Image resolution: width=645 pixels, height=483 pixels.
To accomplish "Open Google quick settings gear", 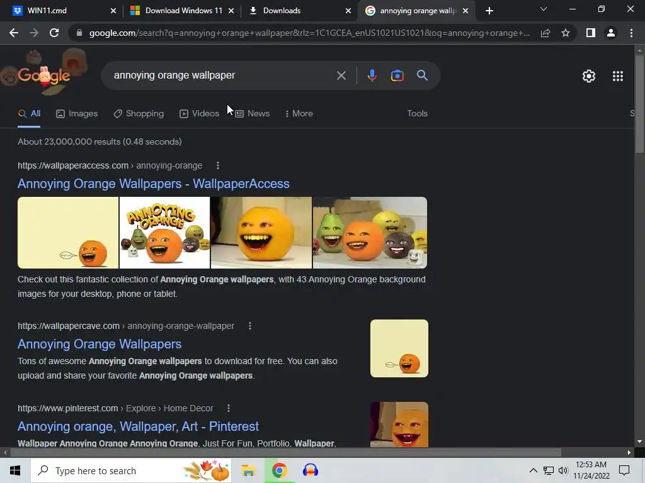I will click(589, 76).
